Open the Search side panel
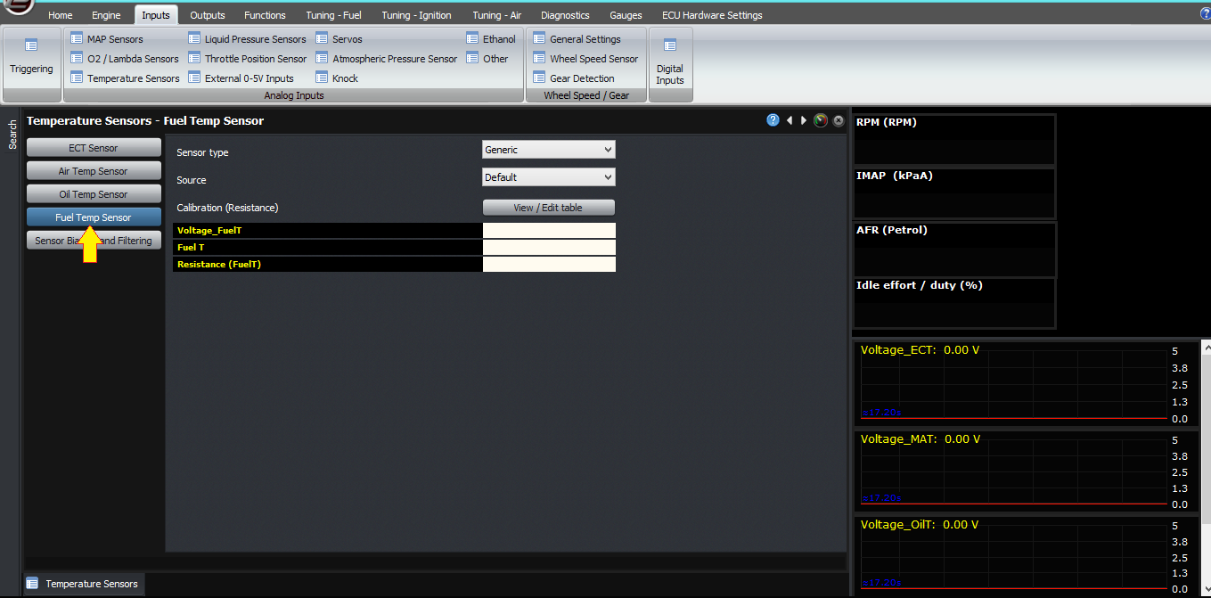The height and width of the screenshot is (598, 1211). tap(12, 135)
